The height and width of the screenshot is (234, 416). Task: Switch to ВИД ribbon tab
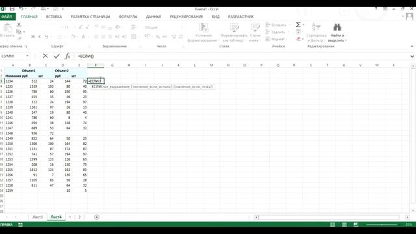click(216, 16)
